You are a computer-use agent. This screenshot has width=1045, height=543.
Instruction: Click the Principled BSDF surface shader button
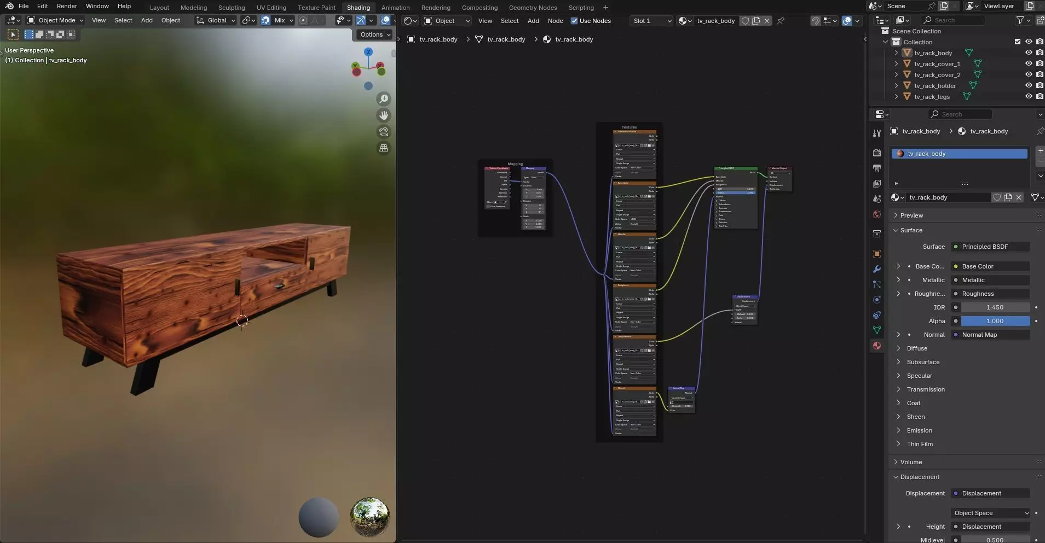990,247
